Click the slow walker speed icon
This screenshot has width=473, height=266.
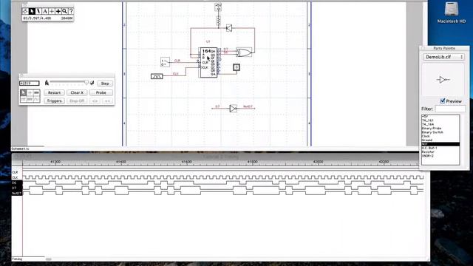tap(47, 83)
